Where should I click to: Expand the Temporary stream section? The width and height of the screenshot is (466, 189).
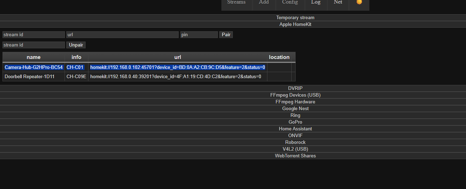point(295,18)
